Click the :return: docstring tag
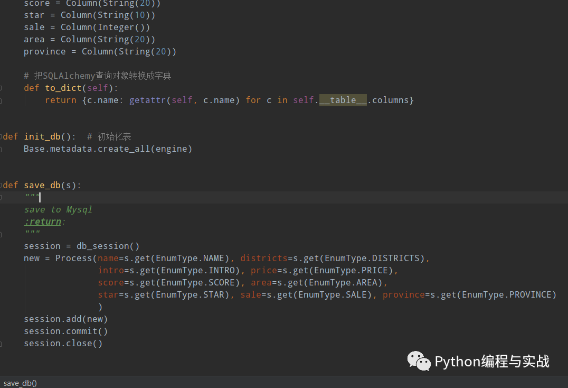 (43, 221)
